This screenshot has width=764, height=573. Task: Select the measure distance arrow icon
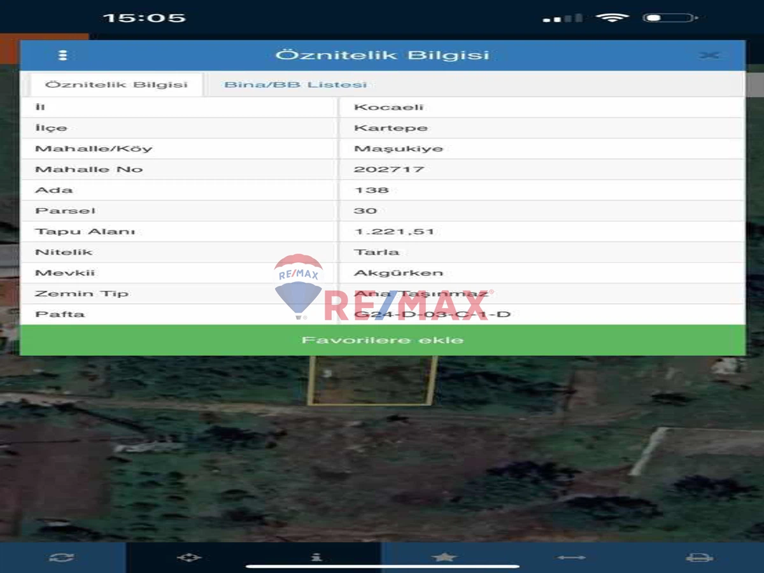pos(571,558)
